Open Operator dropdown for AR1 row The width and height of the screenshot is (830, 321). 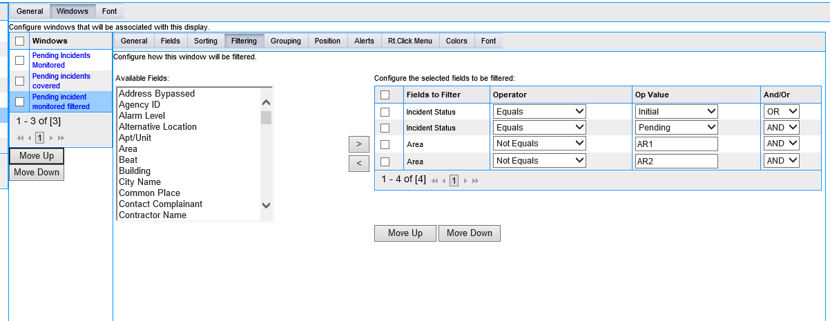pyautogui.click(x=539, y=144)
